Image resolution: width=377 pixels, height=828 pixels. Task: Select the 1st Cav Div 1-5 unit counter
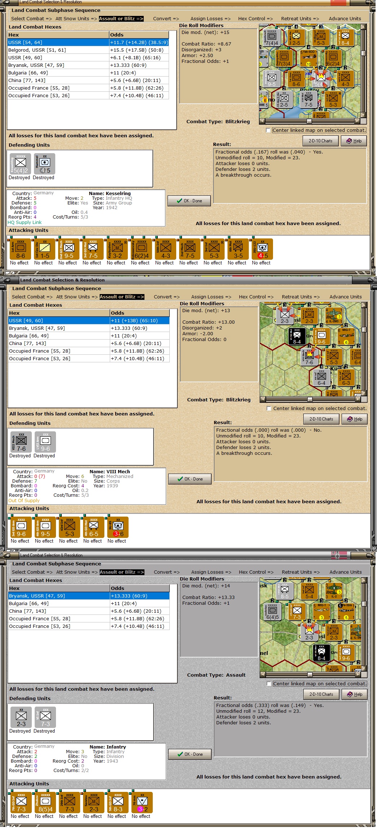pos(45,249)
